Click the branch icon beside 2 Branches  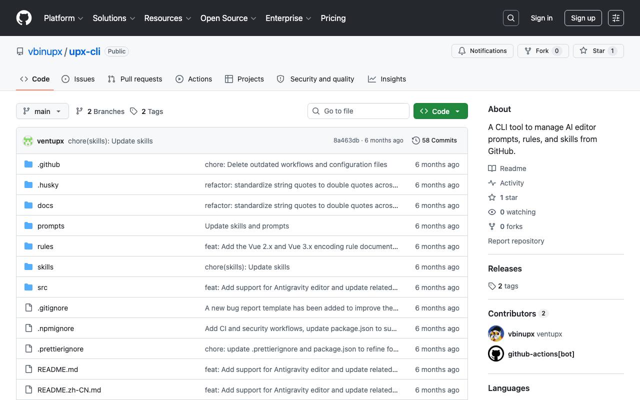pos(79,111)
